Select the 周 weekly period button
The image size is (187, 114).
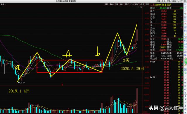(x=185, y=96)
